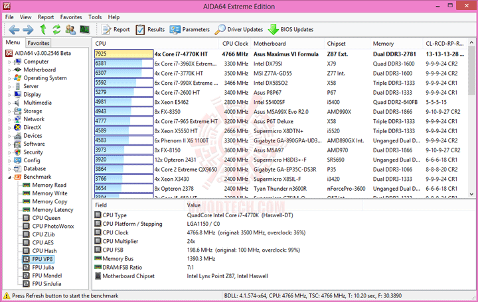478x302 pixels.
Task: Expand the Motherboard tree node
Action: (9, 70)
